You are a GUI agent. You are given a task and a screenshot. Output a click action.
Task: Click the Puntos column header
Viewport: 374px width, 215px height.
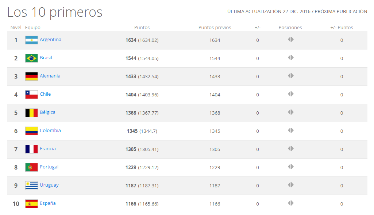click(x=142, y=28)
